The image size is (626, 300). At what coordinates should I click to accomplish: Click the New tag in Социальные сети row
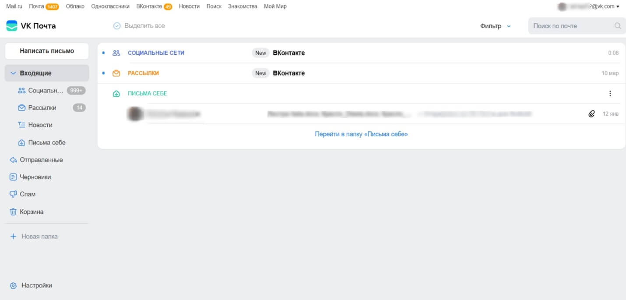coord(260,53)
